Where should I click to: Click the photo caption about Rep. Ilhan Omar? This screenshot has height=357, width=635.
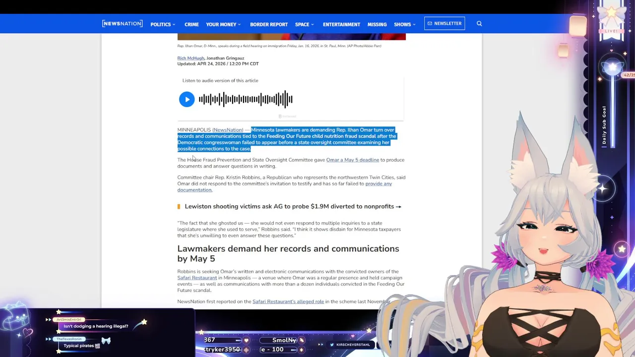(279, 46)
